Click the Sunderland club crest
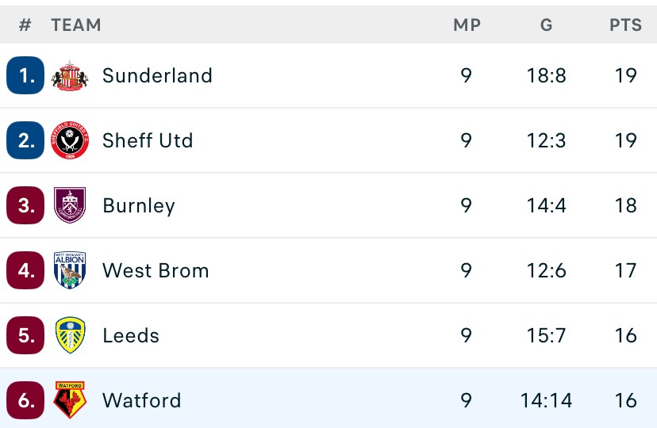This screenshot has width=657, height=428. [x=70, y=76]
